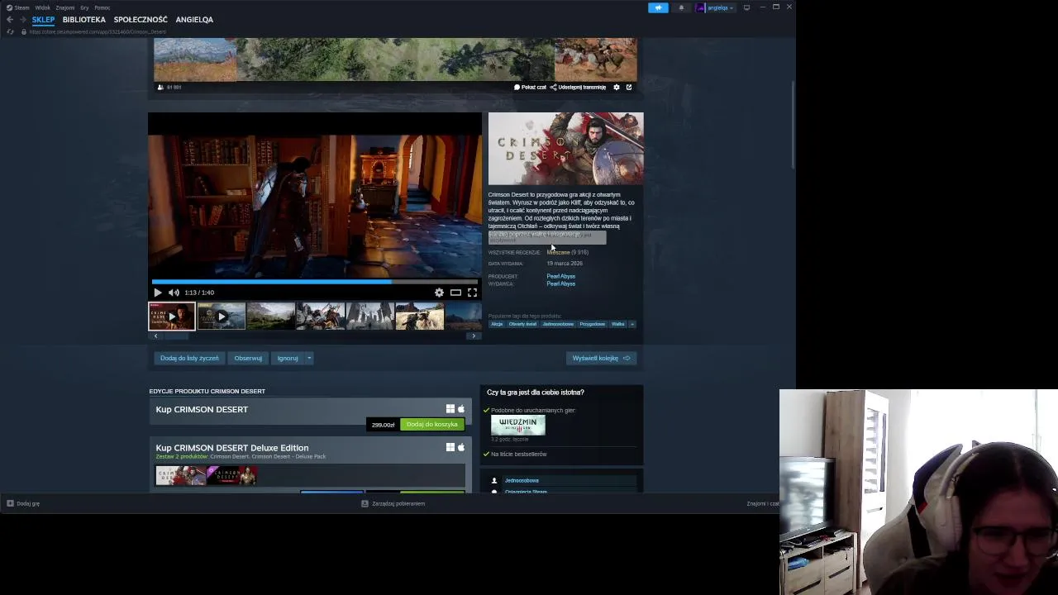Click the Deluxe Edition base game thumbnail

point(180,475)
